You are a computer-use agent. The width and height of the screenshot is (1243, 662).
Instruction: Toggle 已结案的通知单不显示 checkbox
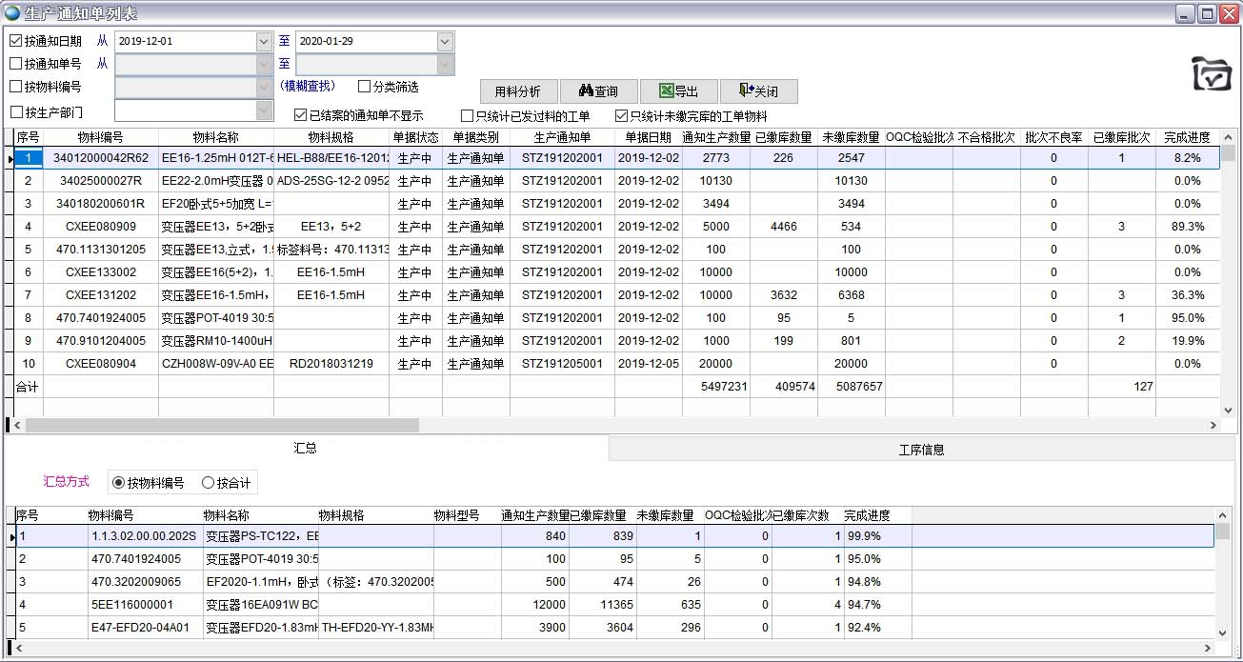(300, 116)
